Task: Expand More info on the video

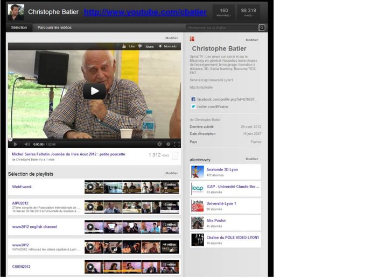Action: point(168,46)
